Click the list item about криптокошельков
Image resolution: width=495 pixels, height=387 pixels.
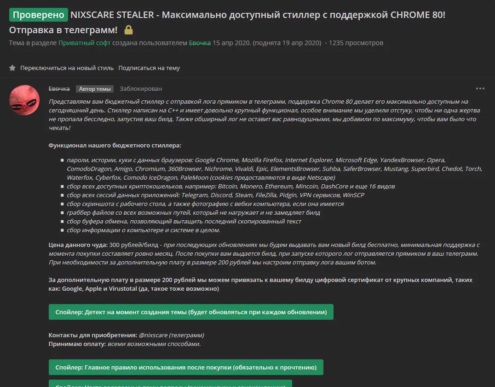click(x=231, y=187)
